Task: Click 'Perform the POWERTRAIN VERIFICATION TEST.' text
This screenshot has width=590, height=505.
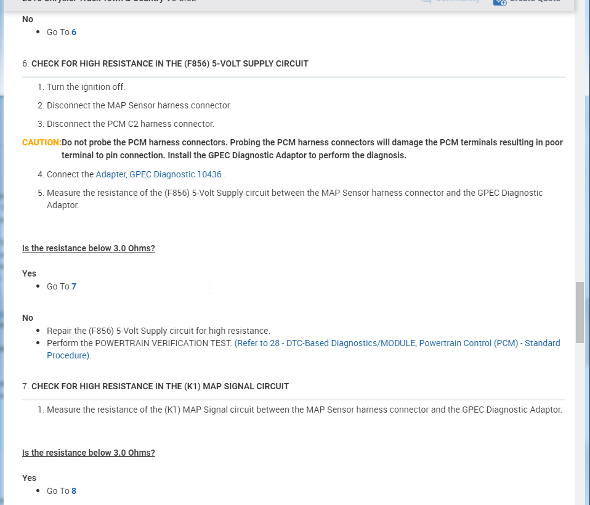Action: 139,343
